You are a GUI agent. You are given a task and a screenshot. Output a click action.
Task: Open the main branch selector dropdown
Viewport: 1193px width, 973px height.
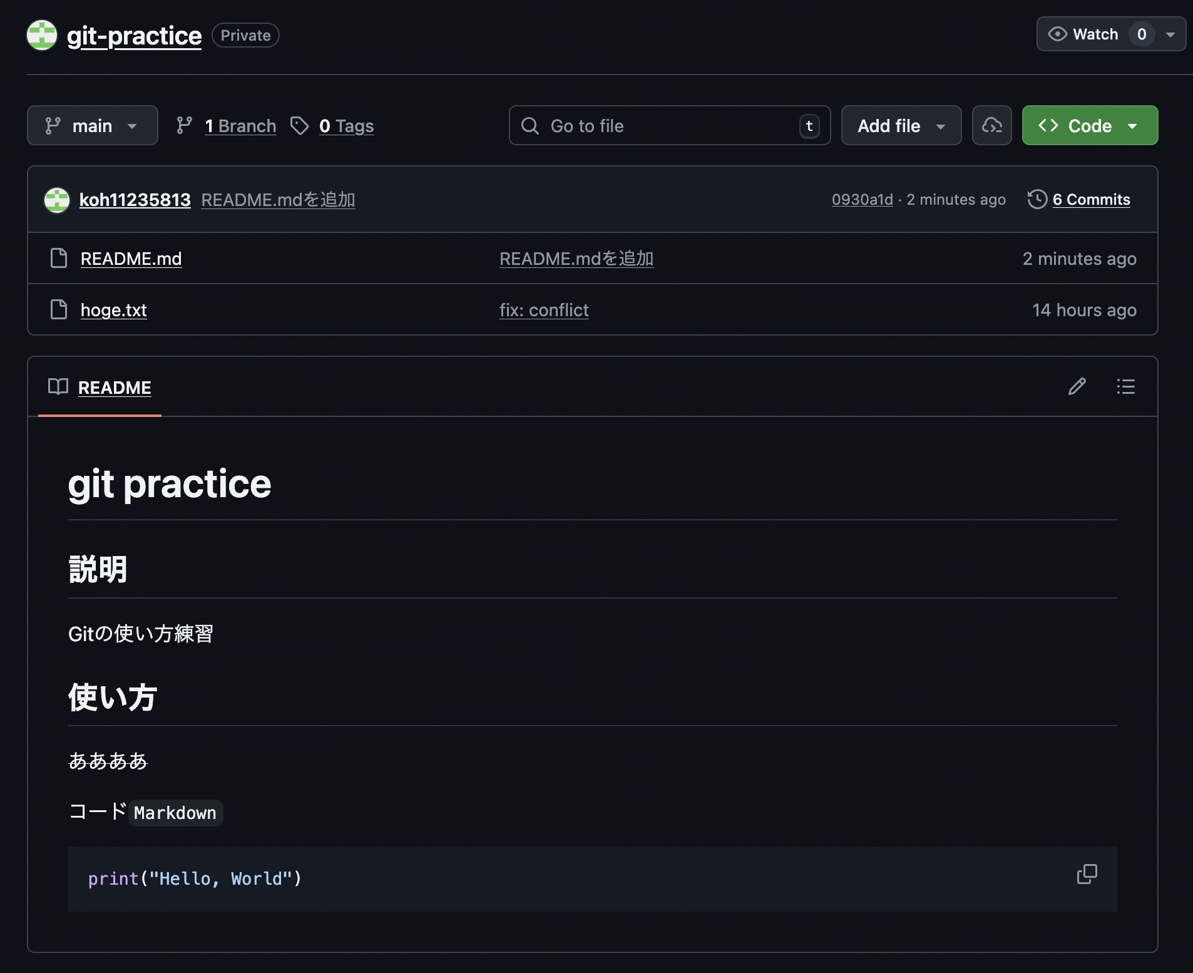tap(92, 126)
